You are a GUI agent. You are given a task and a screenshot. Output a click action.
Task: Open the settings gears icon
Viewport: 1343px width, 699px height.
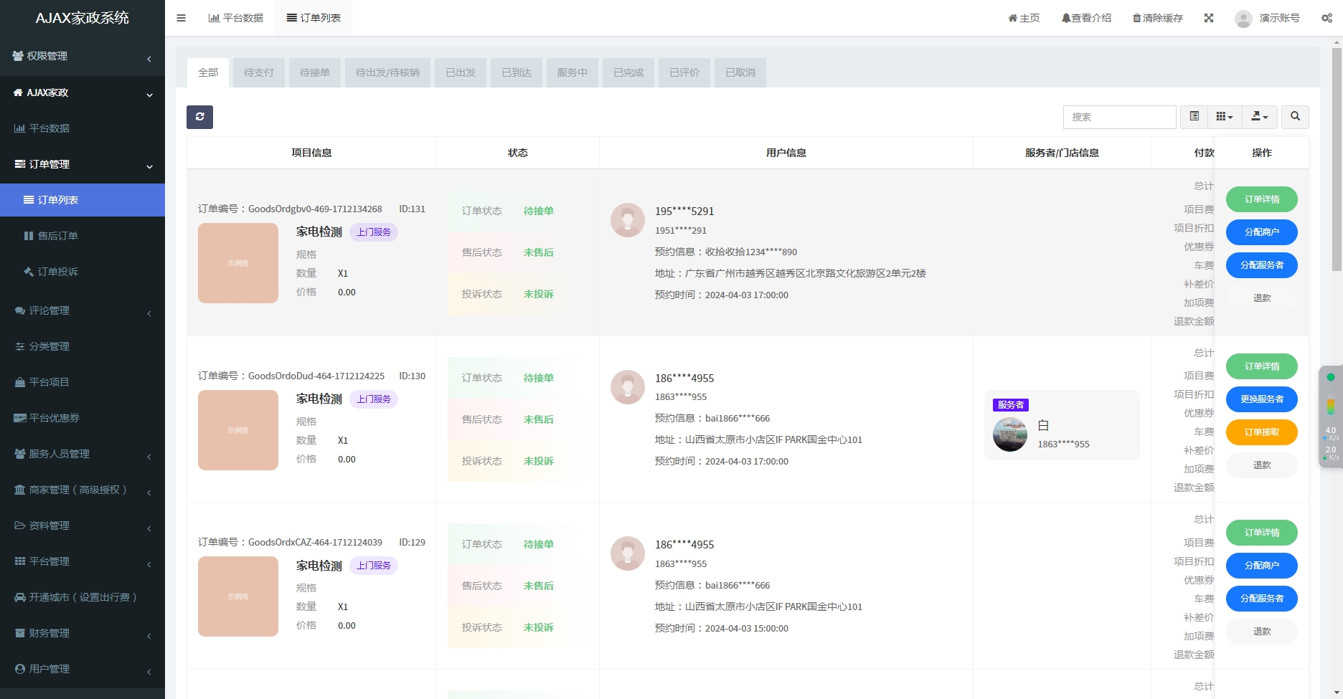(x=1326, y=18)
